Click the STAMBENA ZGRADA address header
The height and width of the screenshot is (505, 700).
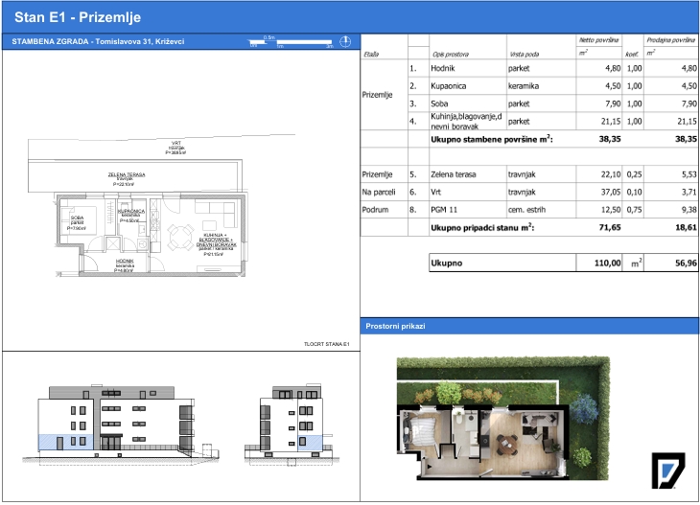[x=98, y=41]
